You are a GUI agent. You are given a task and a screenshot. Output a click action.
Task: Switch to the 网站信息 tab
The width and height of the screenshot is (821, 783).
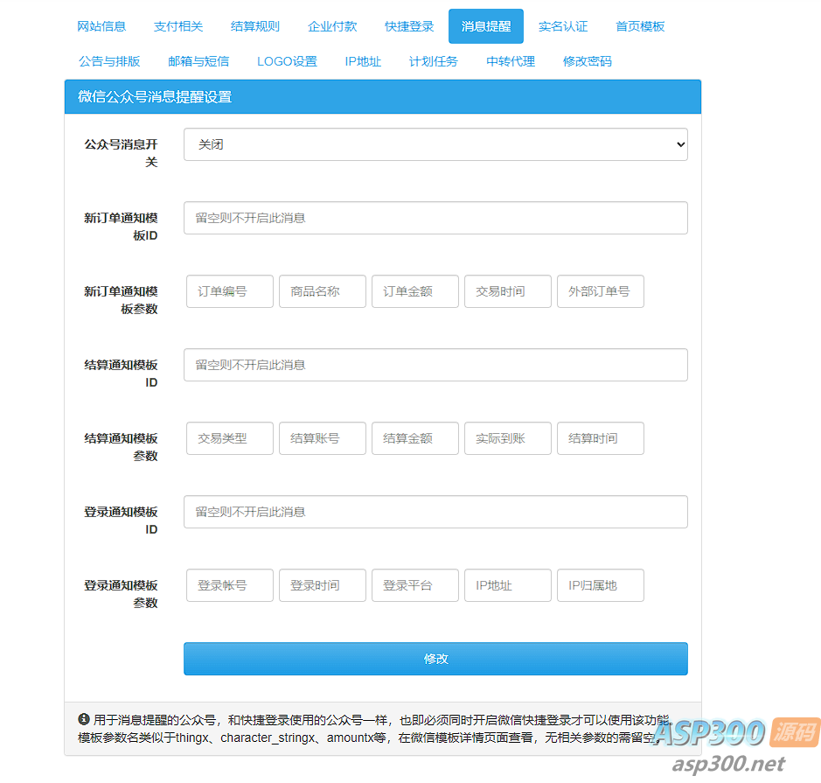pyautogui.click(x=101, y=26)
